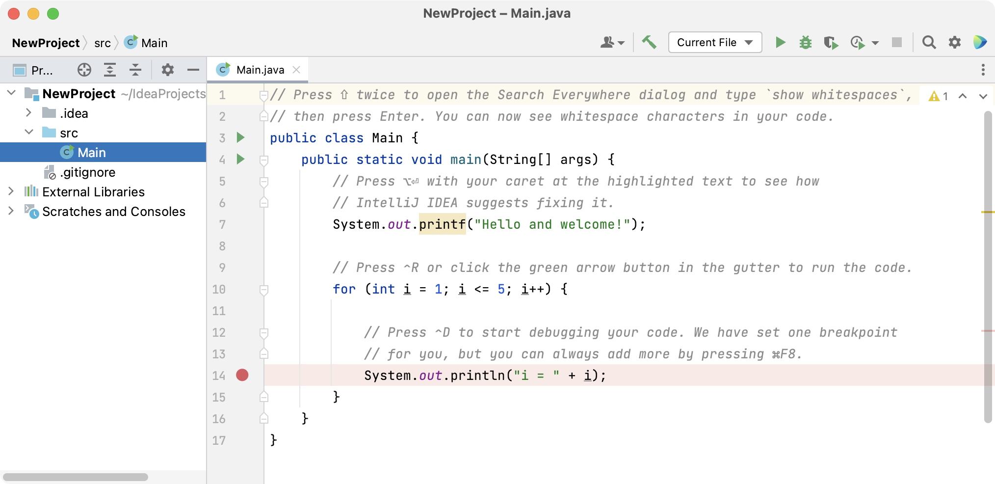This screenshot has height=484, width=995.
Task: Toggle breakpoint on line 14
Action: (x=242, y=375)
